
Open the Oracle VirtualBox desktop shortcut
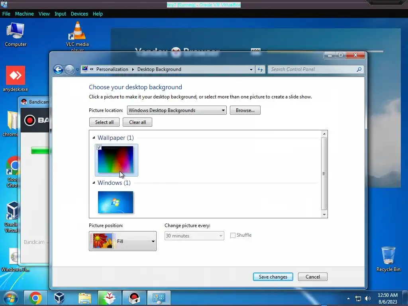[12, 217]
